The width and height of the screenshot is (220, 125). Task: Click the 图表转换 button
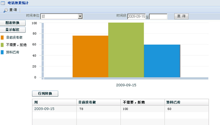pyautogui.click(x=13, y=23)
